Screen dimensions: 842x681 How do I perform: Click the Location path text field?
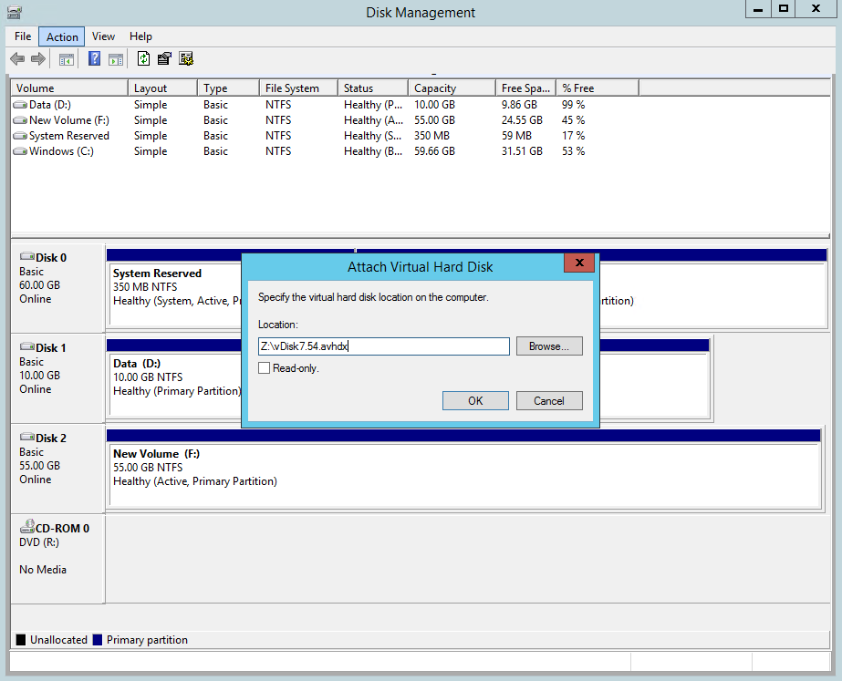point(383,346)
